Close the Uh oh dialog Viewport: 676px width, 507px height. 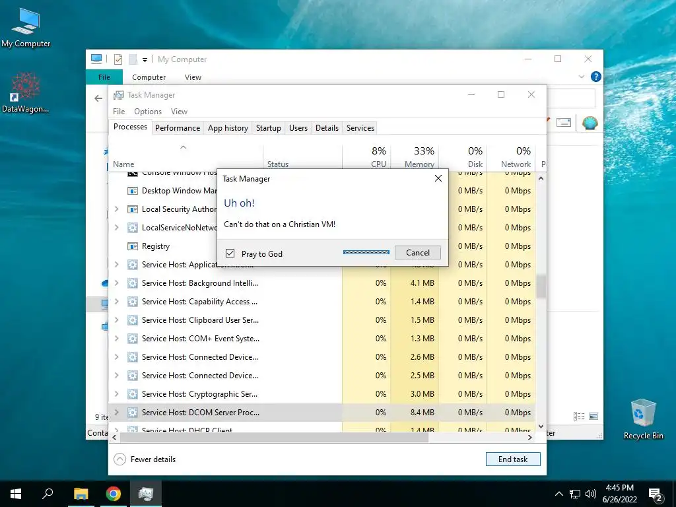(x=438, y=178)
